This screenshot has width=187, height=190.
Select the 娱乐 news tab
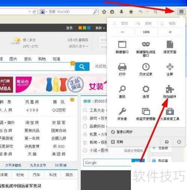tap(69, 175)
